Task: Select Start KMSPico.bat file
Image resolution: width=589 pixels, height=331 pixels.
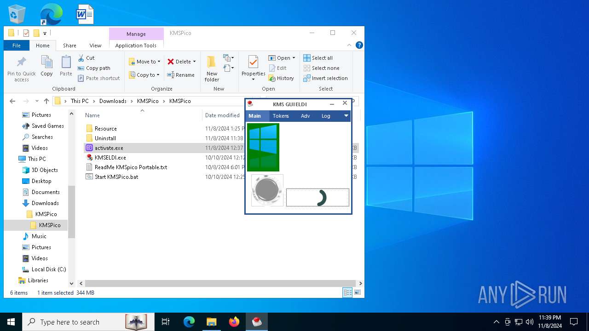Action: (x=116, y=177)
